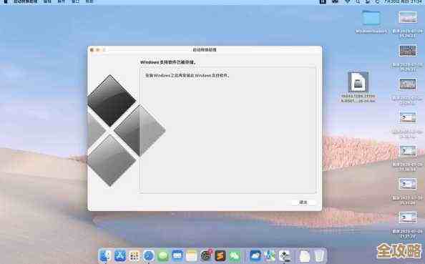Open the 帮助 (Help) menu
This screenshot has width=425, height=264.
click(x=89, y=1)
